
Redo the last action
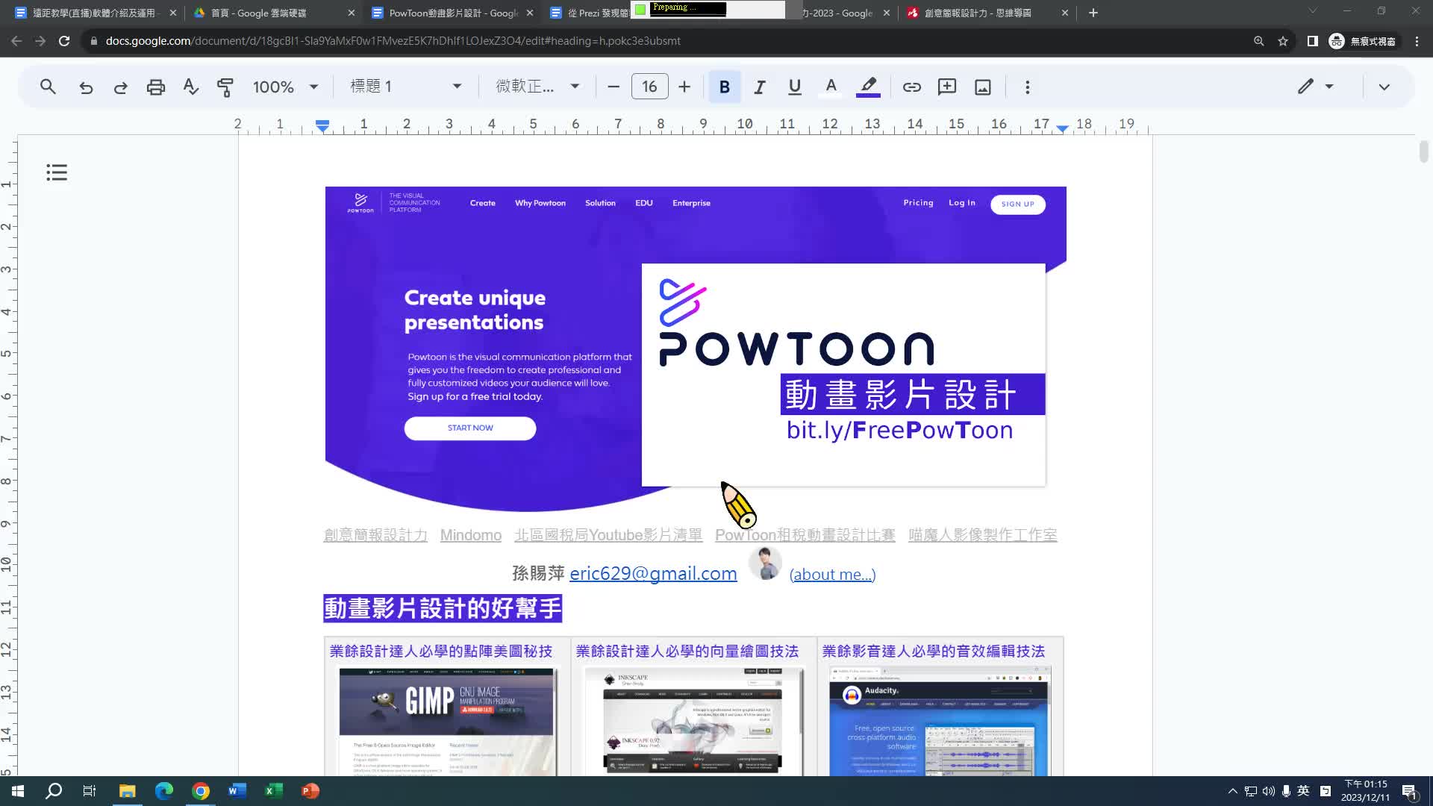pyautogui.click(x=120, y=87)
